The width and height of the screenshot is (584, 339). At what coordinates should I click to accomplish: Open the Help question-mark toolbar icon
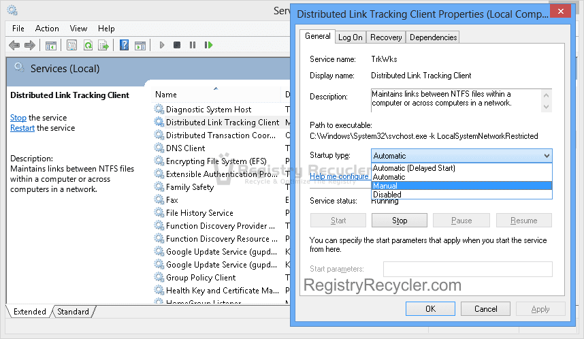coord(124,46)
